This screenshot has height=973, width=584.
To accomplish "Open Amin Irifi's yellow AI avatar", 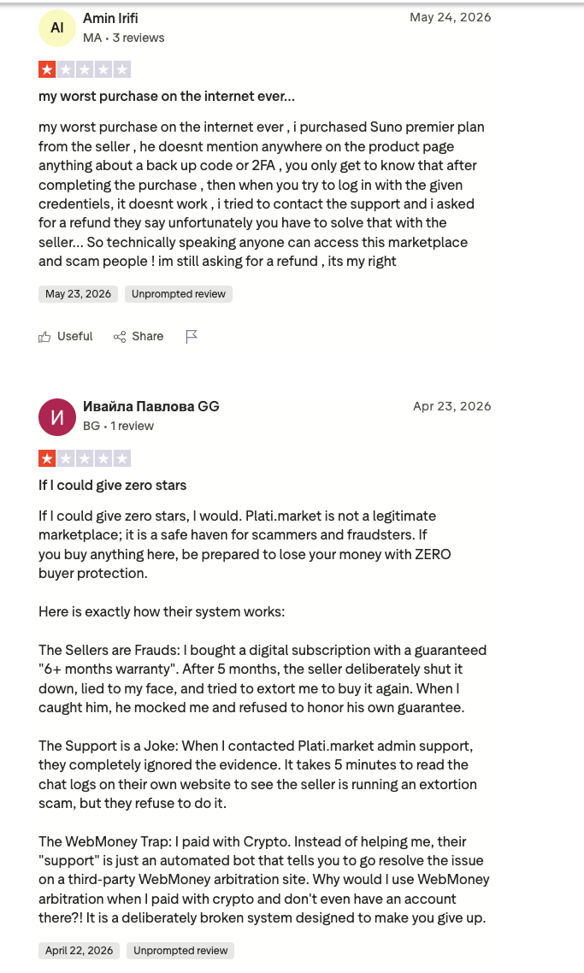I will click(56, 28).
